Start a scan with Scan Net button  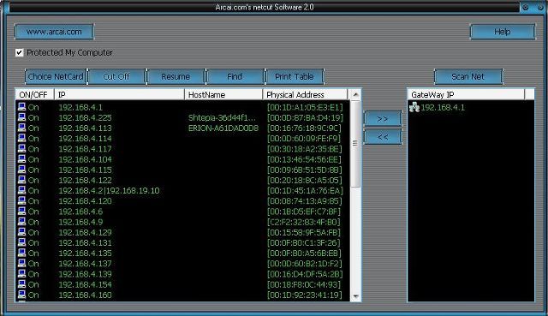click(468, 76)
